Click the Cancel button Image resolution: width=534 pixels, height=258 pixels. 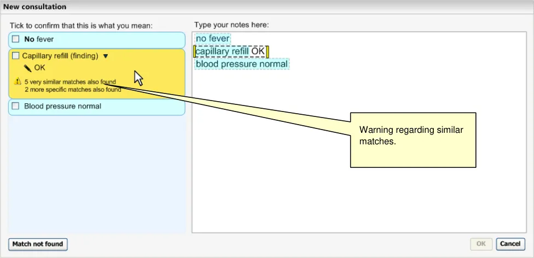pos(510,244)
